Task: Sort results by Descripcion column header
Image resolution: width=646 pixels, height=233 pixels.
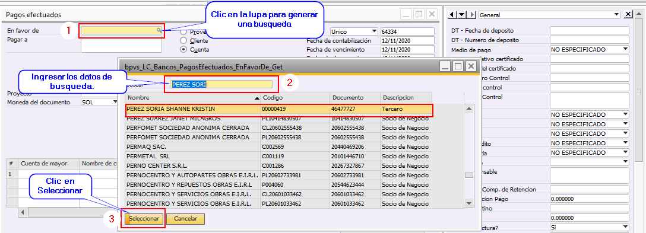Action: (x=406, y=98)
